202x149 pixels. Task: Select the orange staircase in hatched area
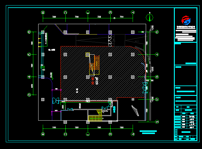[x=95, y=63]
